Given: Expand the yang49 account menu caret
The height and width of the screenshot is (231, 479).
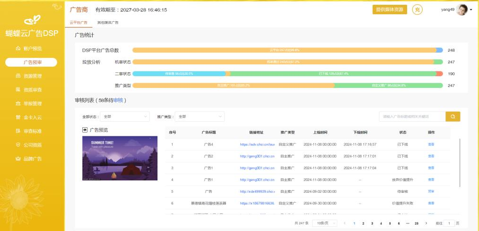Looking at the screenshot, I should (x=471, y=10).
